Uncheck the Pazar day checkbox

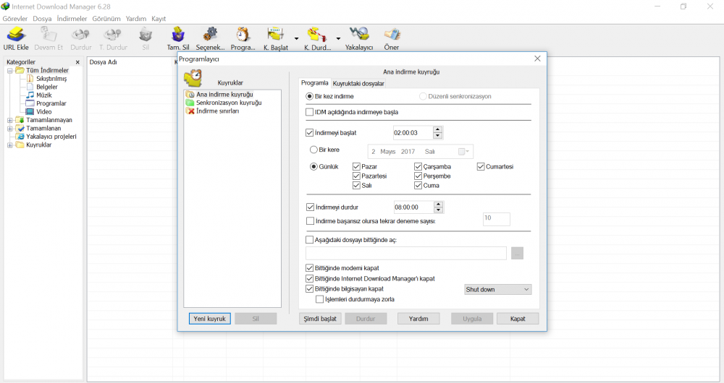356,167
